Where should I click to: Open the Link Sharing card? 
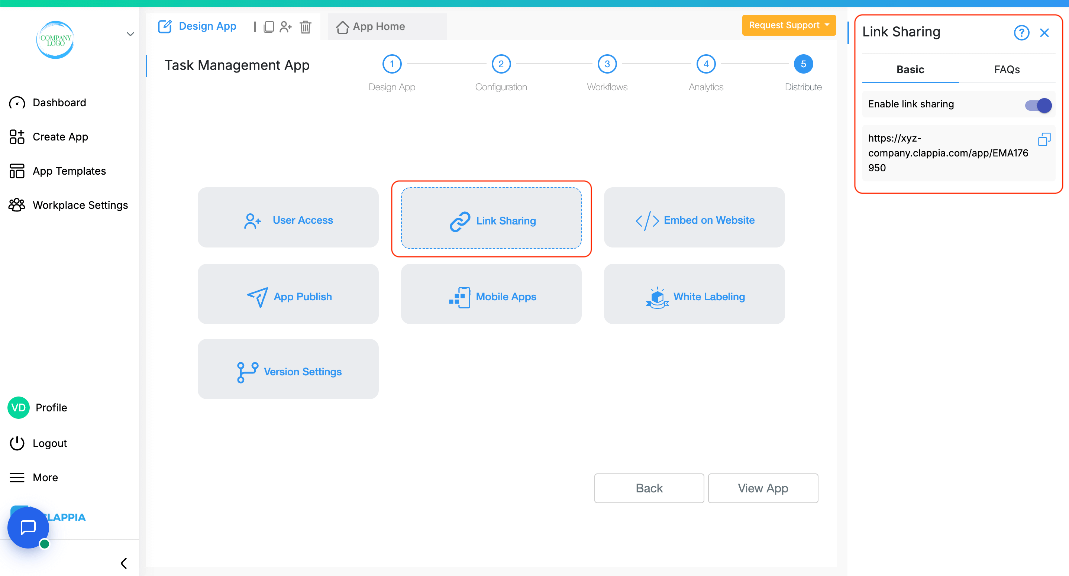(x=491, y=218)
